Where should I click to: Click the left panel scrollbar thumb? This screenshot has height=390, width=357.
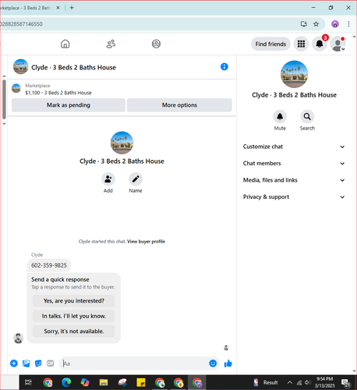pyautogui.click(x=4, y=99)
